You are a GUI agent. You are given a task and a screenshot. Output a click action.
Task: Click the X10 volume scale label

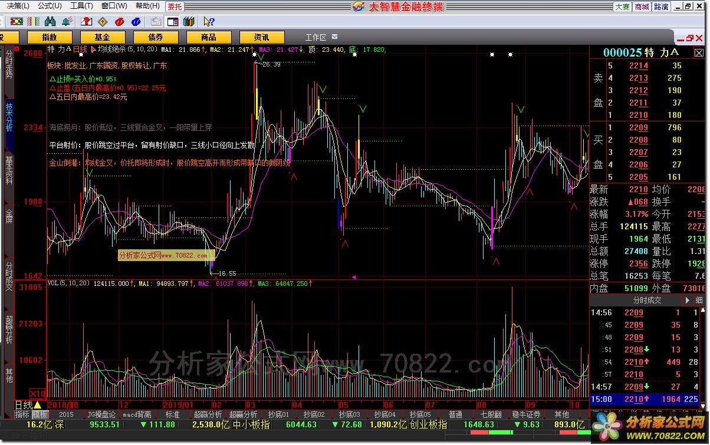click(38, 394)
